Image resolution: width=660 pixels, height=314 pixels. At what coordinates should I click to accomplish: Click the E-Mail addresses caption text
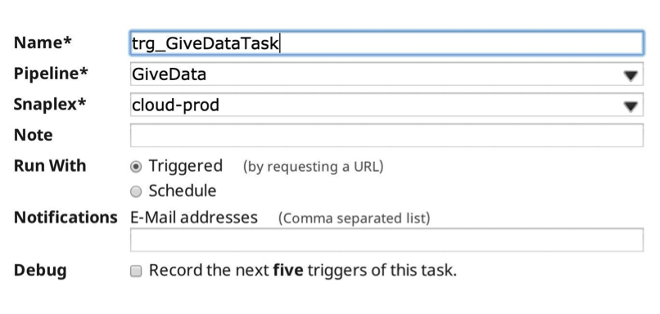click(x=194, y=218)
